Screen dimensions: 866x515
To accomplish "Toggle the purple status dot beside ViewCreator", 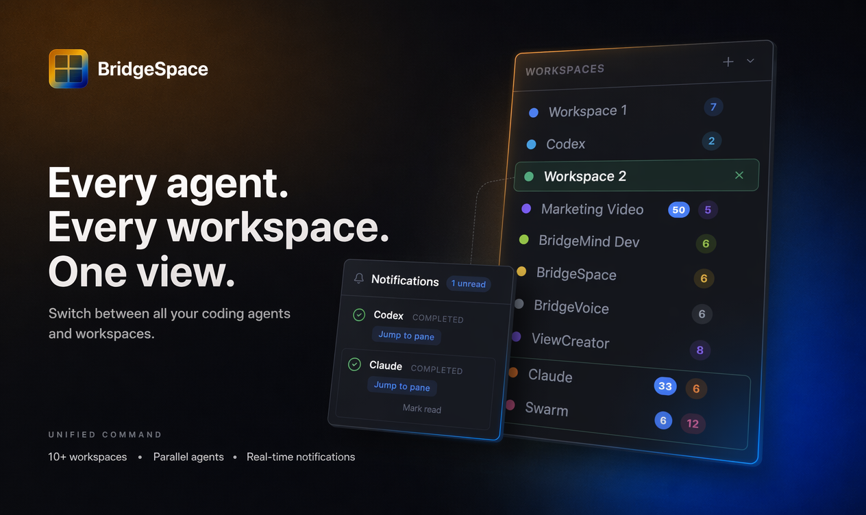I will click(x=516, y=336).
